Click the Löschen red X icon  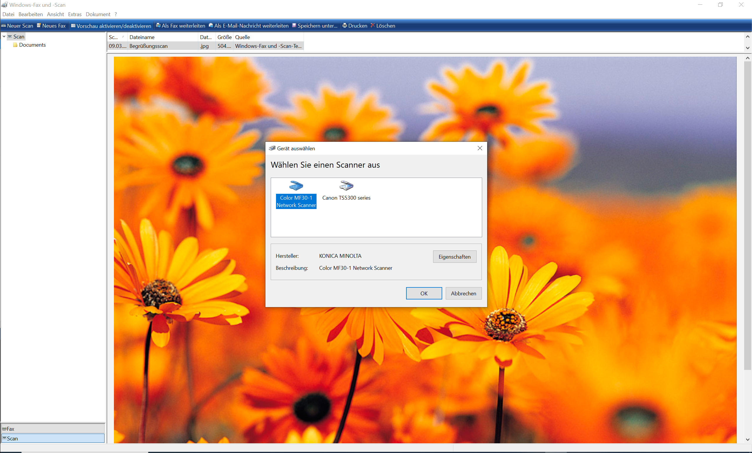373,26
